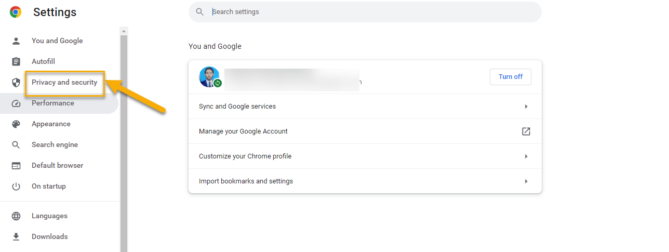Click the magnifier icon in search bar
The image size is (669, 252).
(x=199, y=11)
